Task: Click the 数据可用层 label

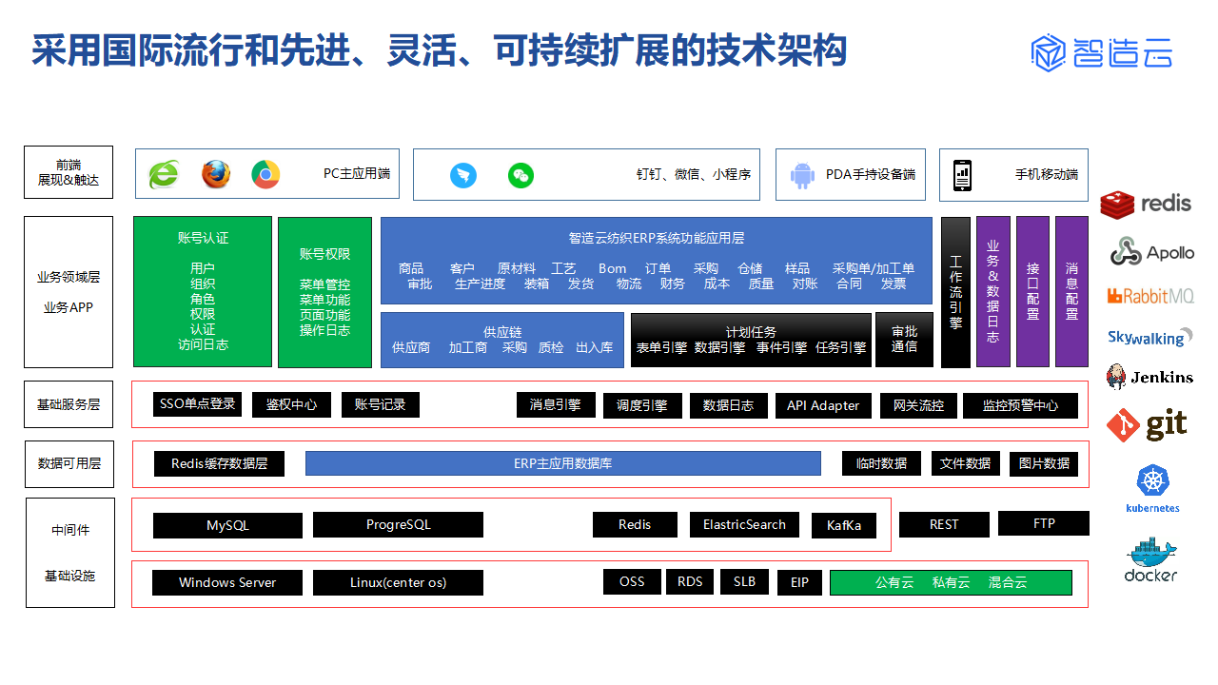Action: [x=69, y=463]
